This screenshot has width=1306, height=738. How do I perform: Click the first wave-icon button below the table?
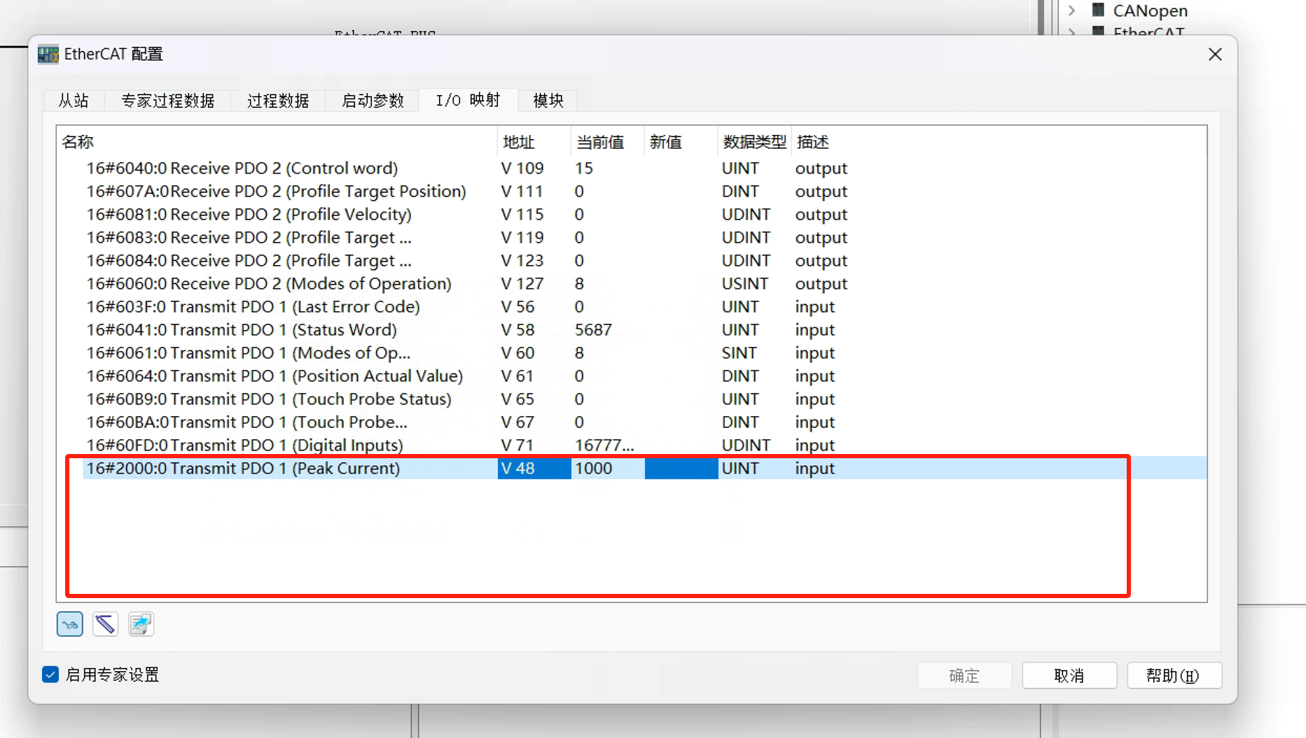(70, 624)
